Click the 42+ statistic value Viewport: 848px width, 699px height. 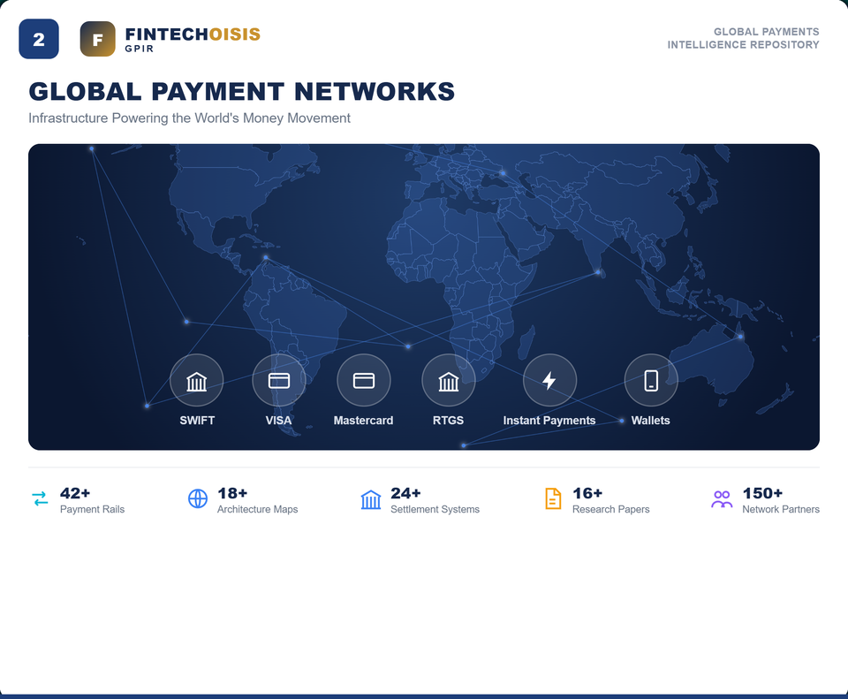click(75, 493)
